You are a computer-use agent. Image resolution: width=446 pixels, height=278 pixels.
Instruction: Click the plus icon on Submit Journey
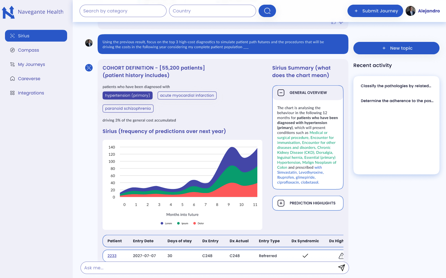(x=356, y=11)
